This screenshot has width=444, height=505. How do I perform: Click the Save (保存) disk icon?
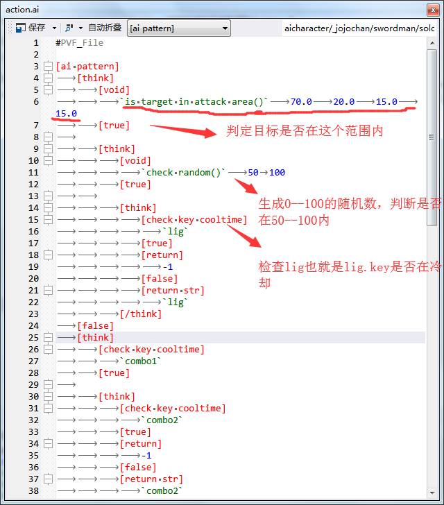click(x=21, y=28)
